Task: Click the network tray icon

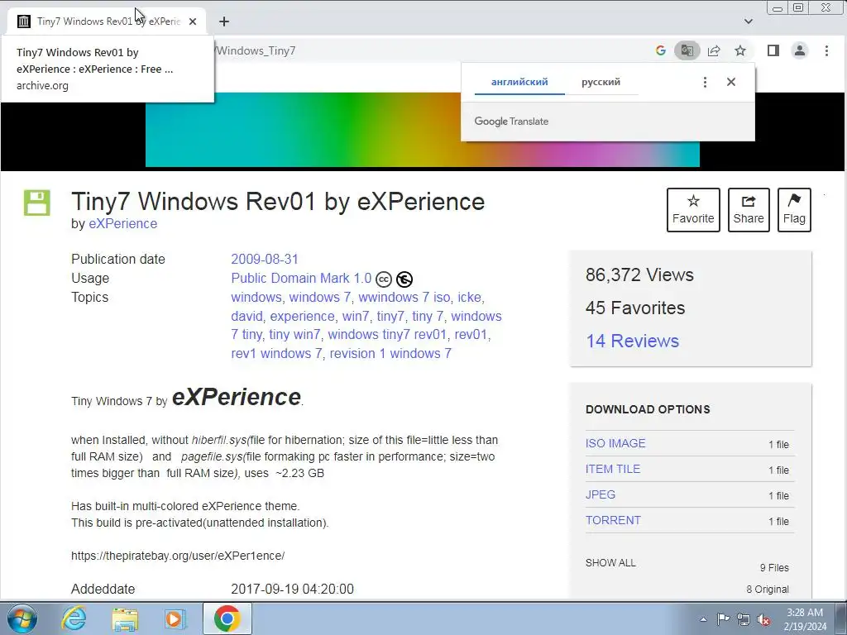Action: tap(744, 619)
